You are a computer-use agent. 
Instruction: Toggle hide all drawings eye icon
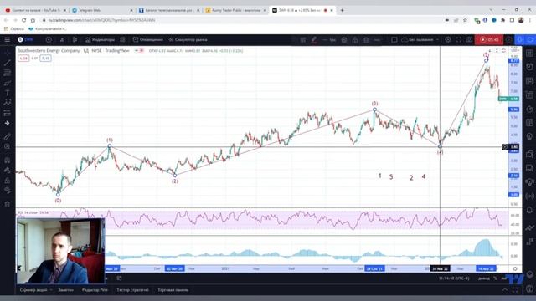coord(8,191)
